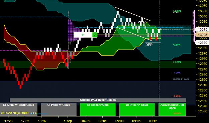This screenshot has height=123, width=209.
Task: Click the 'D: Kijun <> Scalp Cloud' gray status box
Action: click(x=19, y=109)
